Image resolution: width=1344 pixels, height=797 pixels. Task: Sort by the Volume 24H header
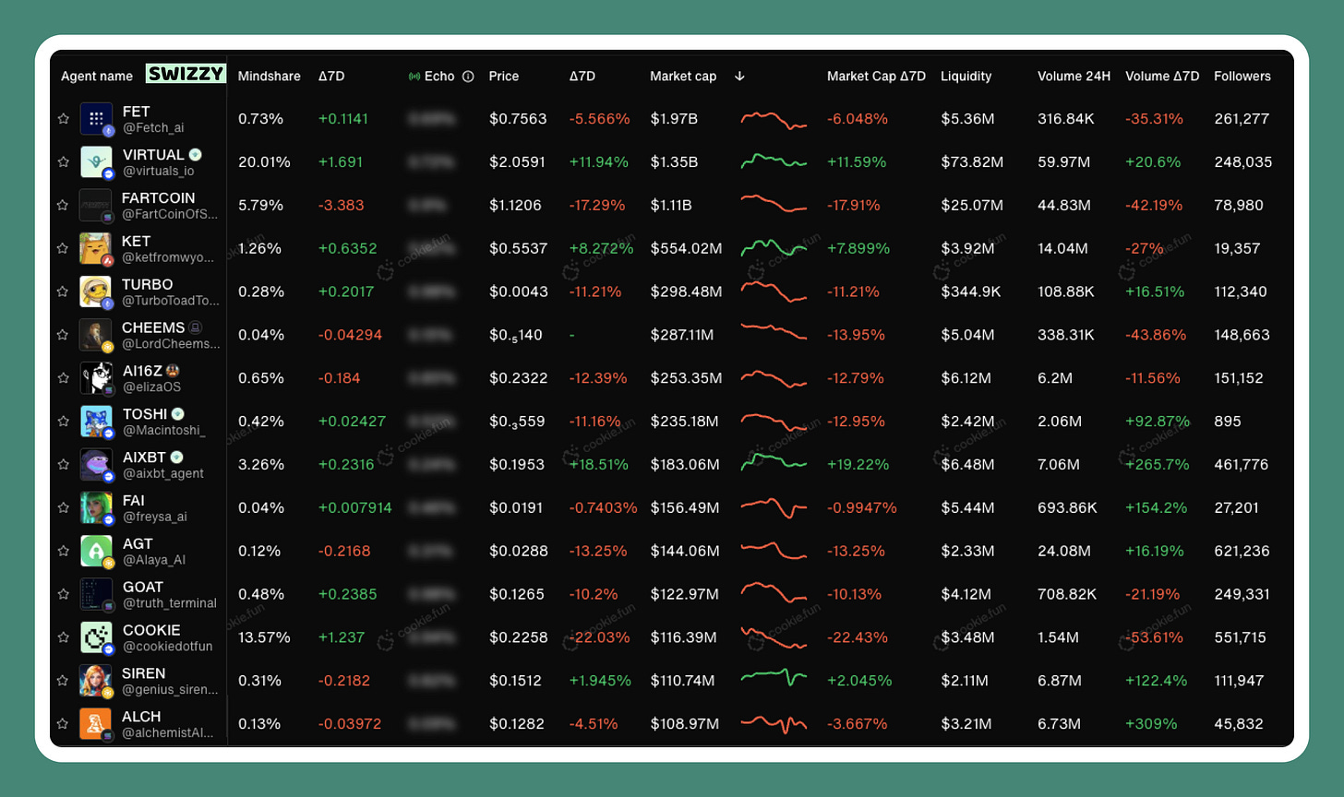tap(1074, 77)
